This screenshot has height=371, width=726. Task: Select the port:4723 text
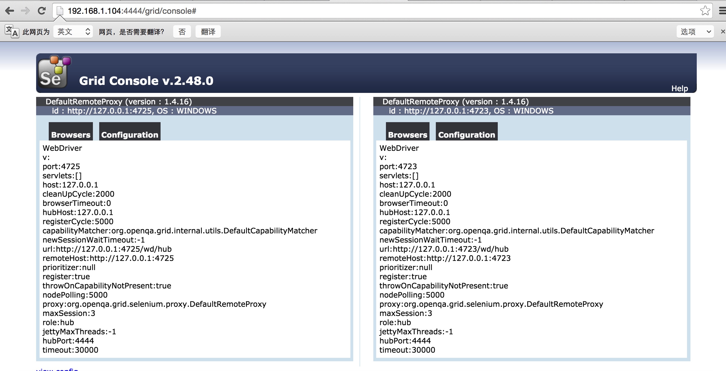(398, 167)
